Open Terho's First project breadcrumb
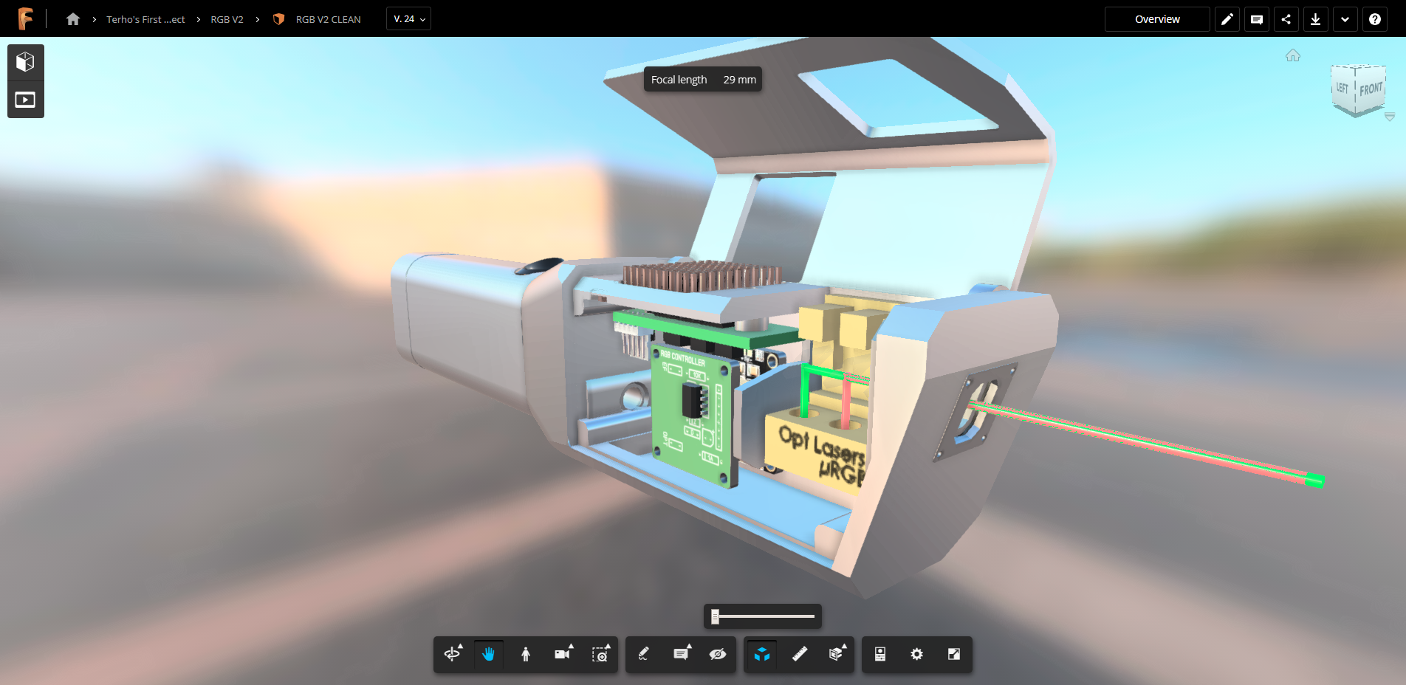 click(145, 19)
